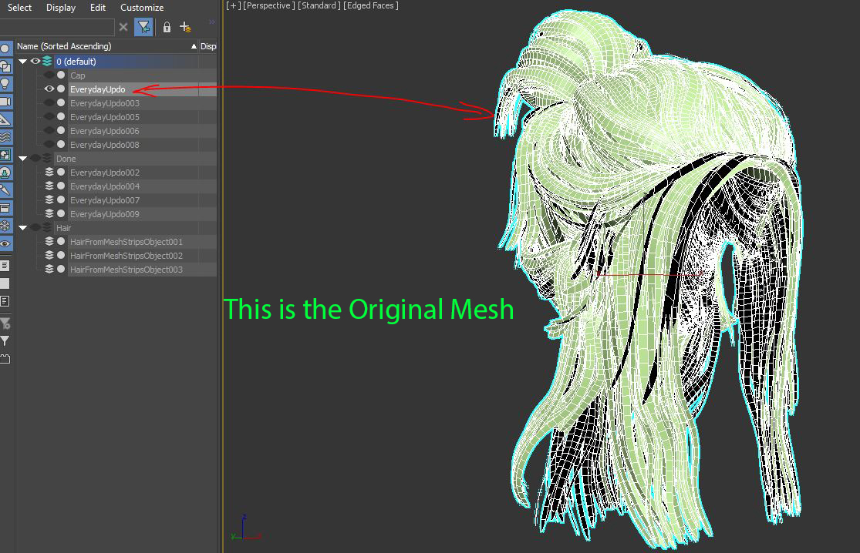860x553 pixels.
Task: Click the Display Cameras filter icon
Action: click(x=5, y=102)
